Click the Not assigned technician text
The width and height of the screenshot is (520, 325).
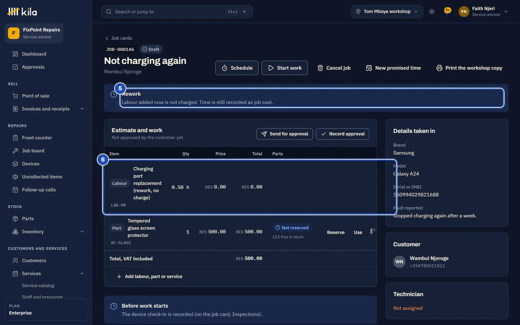click(x=408, y=308)
